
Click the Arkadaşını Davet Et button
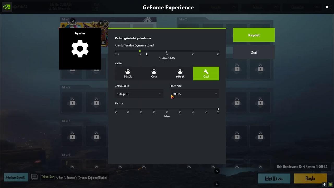tap(15, 177)
